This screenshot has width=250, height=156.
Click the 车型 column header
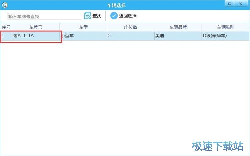coord(83,27)
